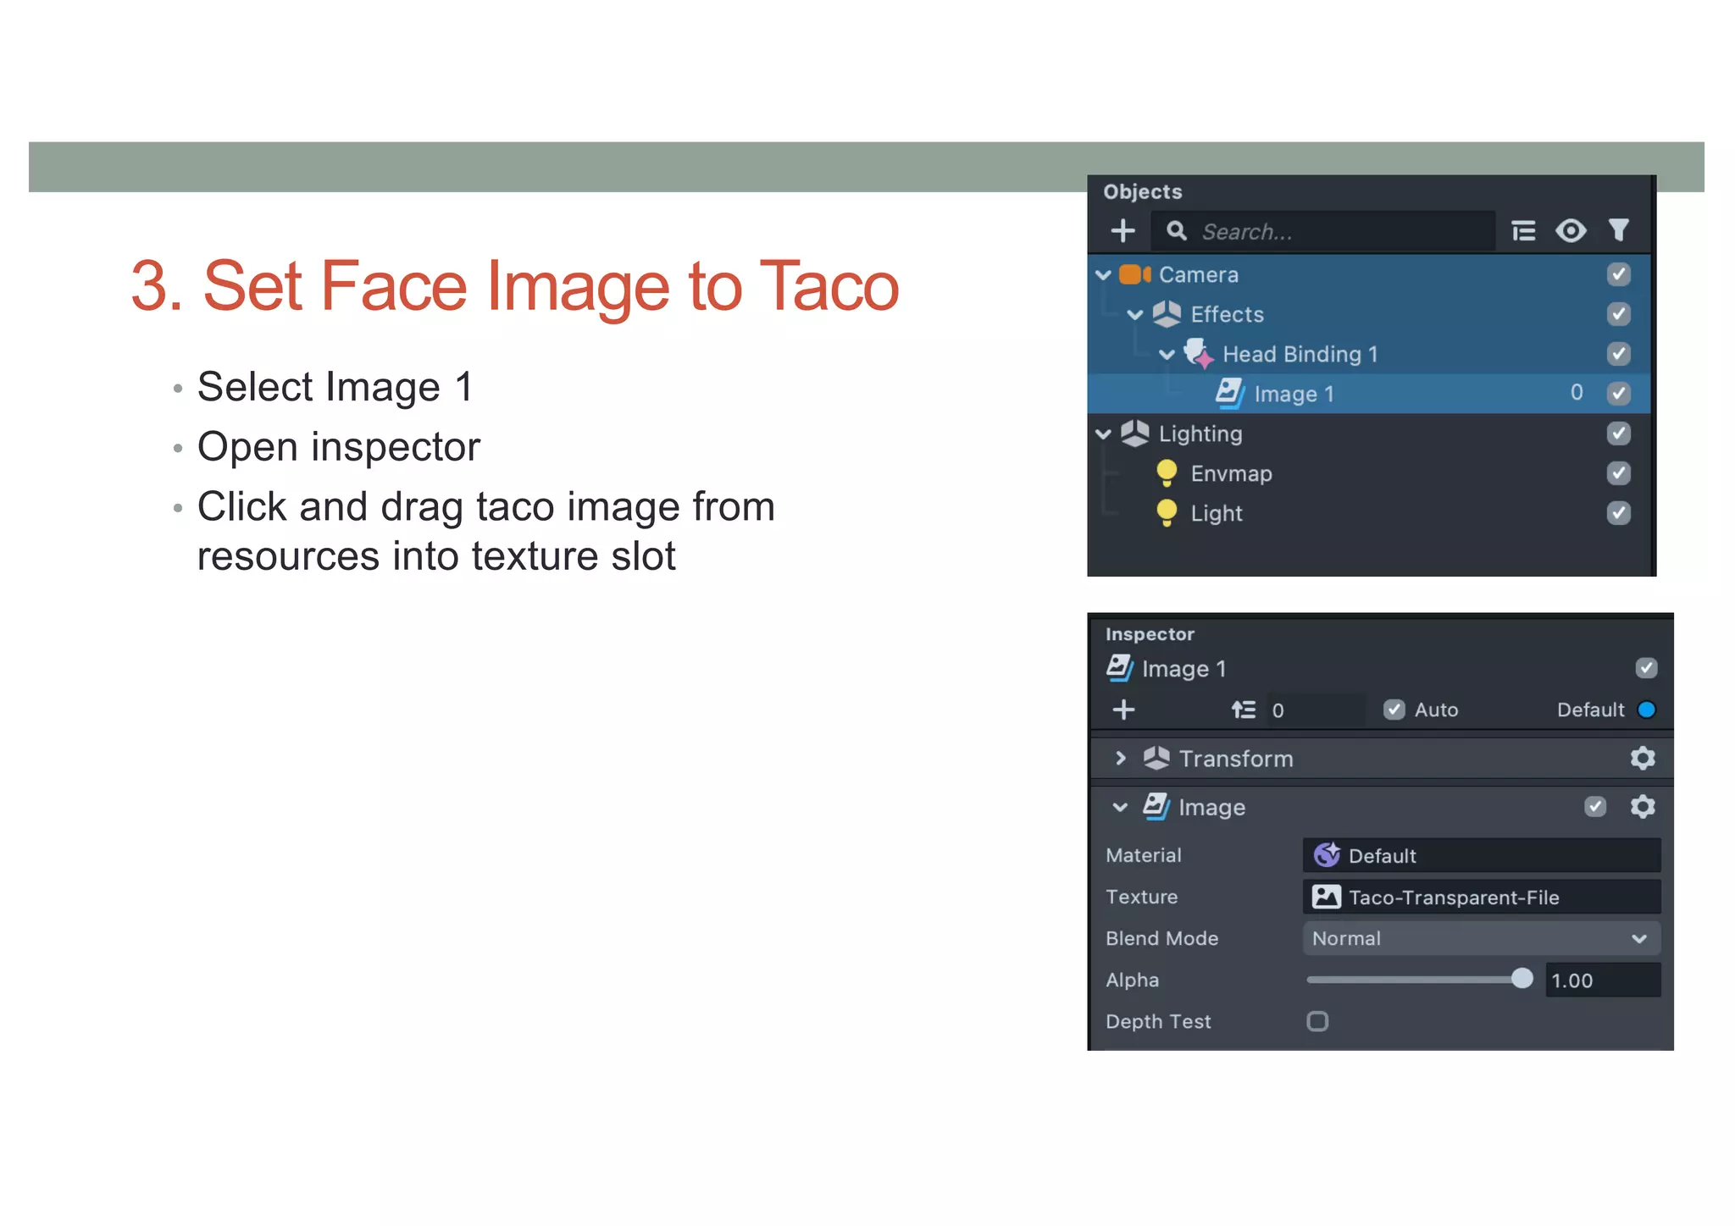
Task: Collapse the Effects tree node
Action: pos(1135,314)
